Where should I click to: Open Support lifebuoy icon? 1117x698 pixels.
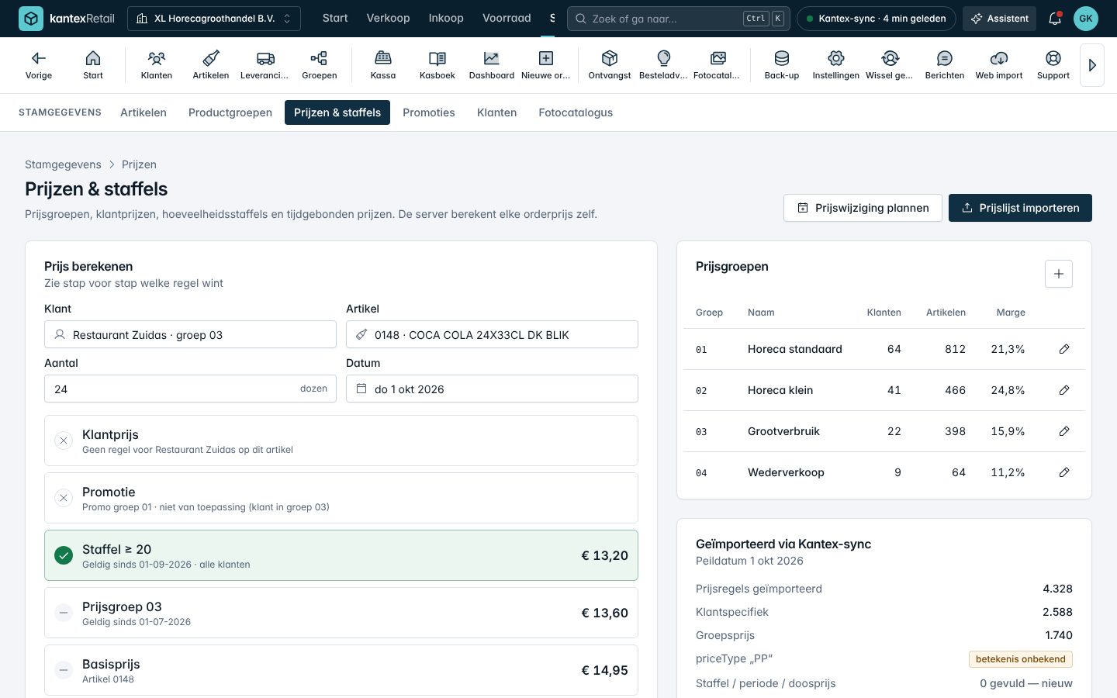click(1053, 65)
